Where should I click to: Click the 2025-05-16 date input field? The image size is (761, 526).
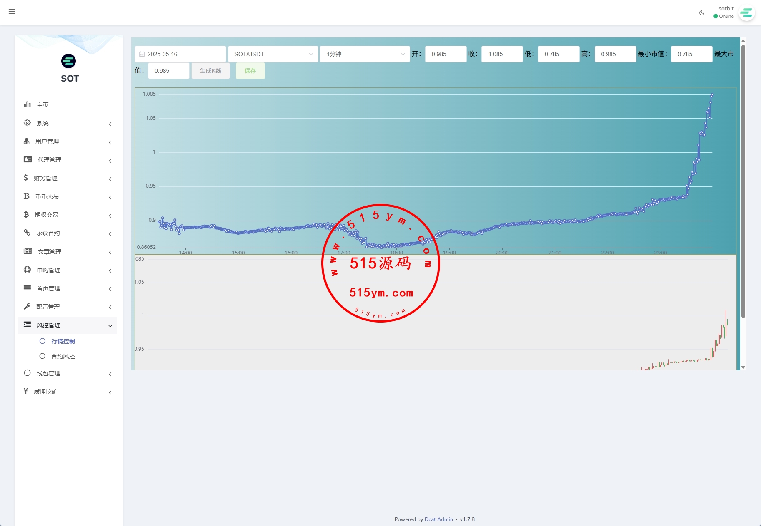(x=180, y=54)
